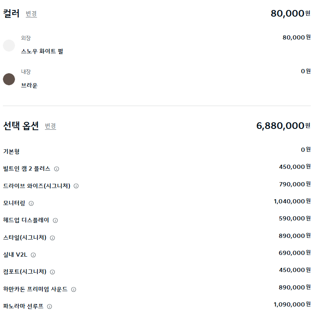
Task: View info about 스타일(시그니처)
Action: 52,238
